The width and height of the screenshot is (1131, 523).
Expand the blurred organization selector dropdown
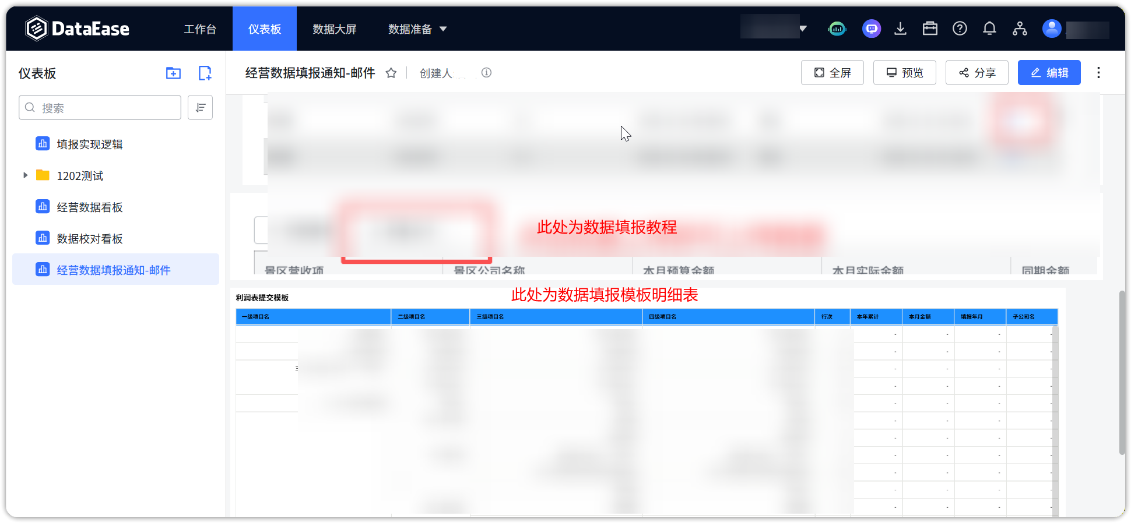click(774, 28)
